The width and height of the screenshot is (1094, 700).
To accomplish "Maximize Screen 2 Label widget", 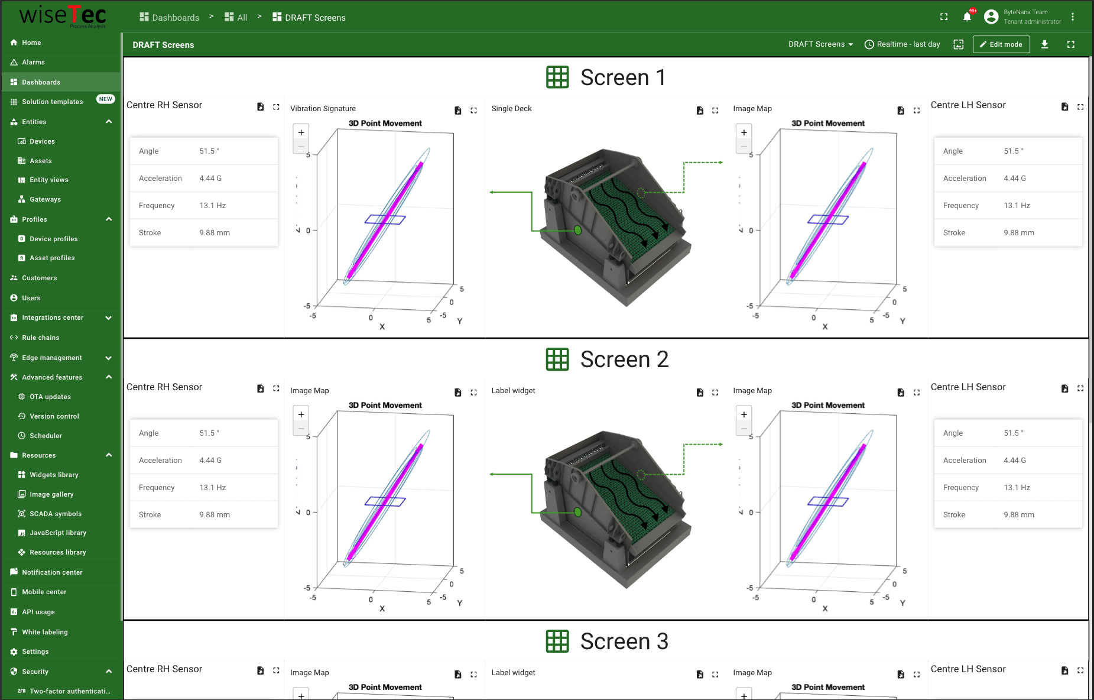I will (715, 392).
